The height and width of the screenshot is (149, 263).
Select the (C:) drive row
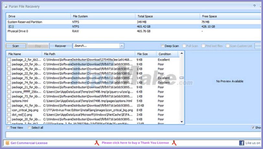[x=133, y=26]
